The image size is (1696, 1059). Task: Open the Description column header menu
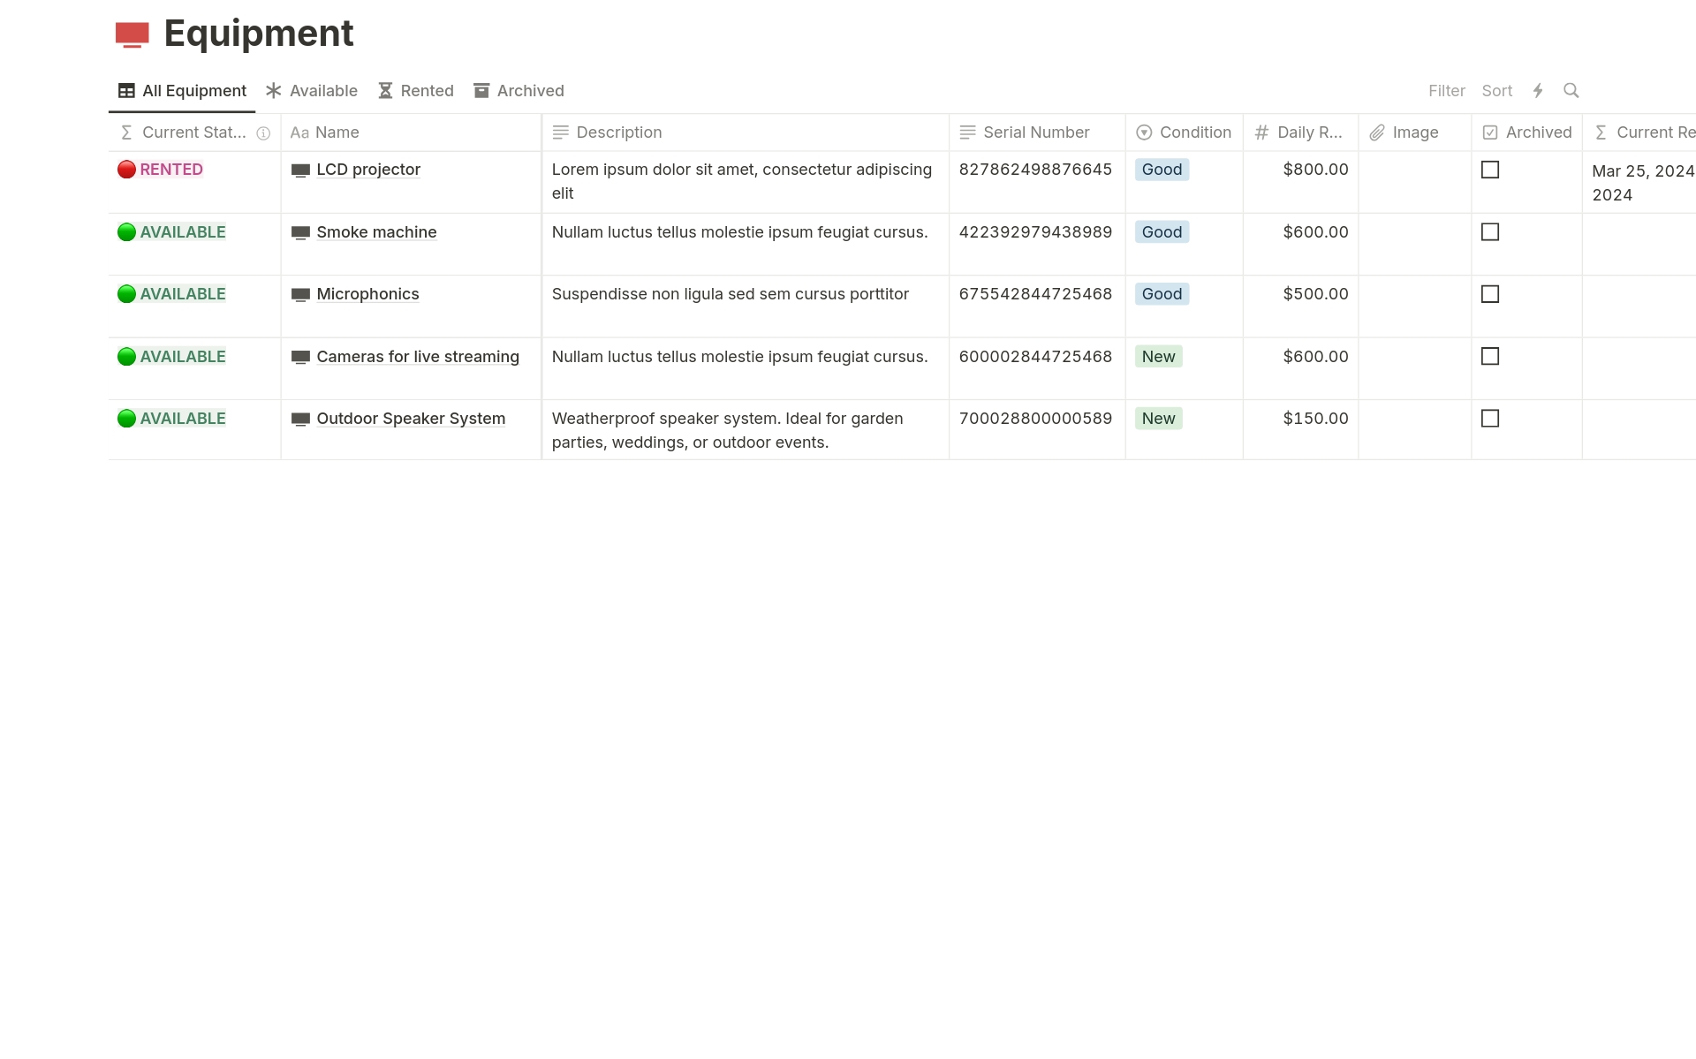point(618,132)
